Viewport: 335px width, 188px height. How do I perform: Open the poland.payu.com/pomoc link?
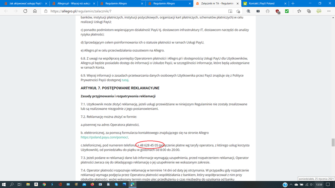[x=104, y=137]
